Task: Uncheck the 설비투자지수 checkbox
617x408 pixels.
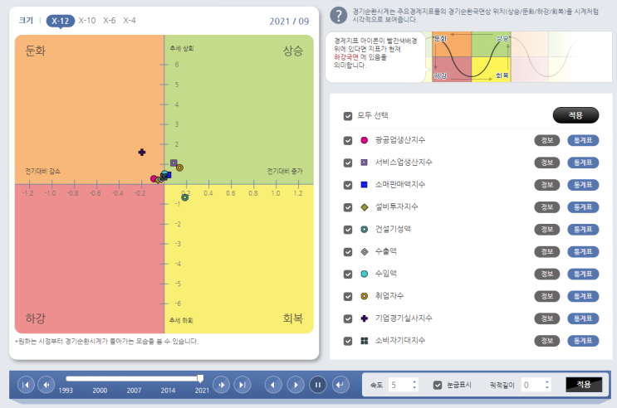Action: pos(348,207)
